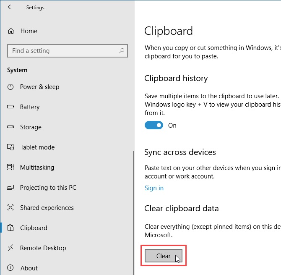
Task: Click the Power & sleep icon
Action: pos(10,87)
